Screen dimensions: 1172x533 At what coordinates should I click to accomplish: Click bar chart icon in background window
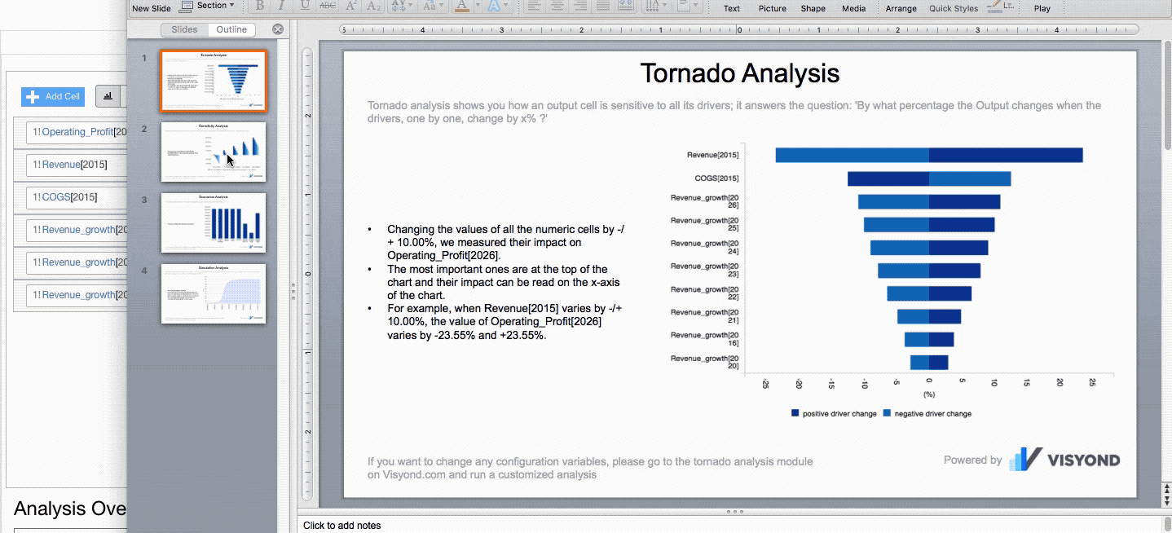click(108, 96)
